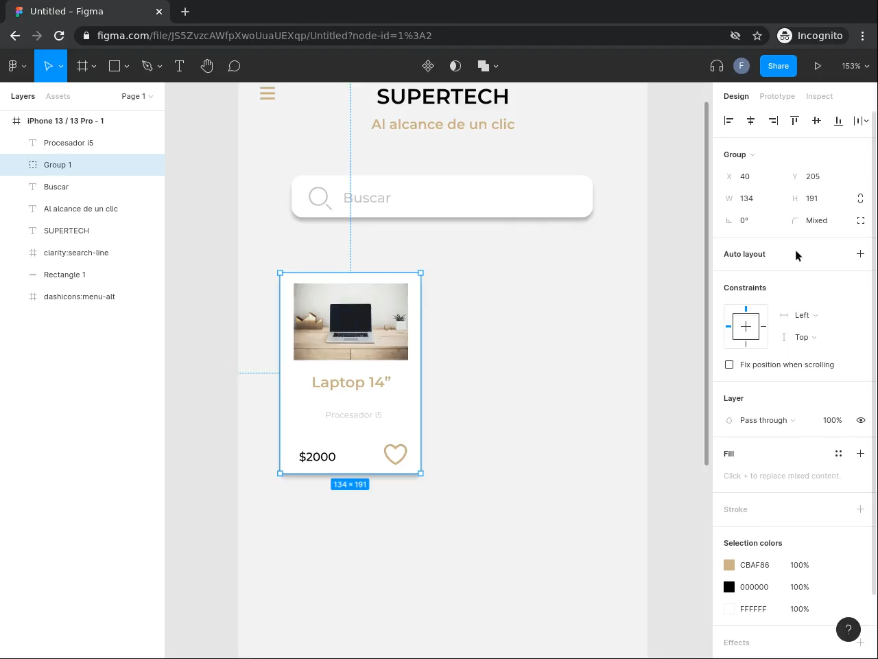This screenshot has height=659, width=878.
Task: Open the zoom level 153% dropdown
Action: point(855,66)
